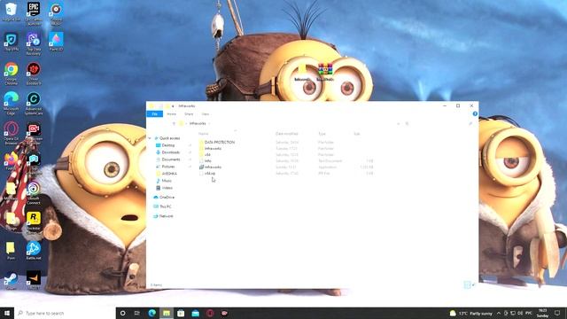The width and height of the screenshot is (567, 319).
Task: Select the Infraworks folder in the file list
Action: pyautogui.click(x=213, y=148)
